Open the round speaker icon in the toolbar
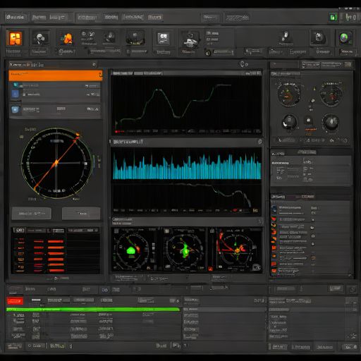The image size is (361, 361). (x=319, y=37)
